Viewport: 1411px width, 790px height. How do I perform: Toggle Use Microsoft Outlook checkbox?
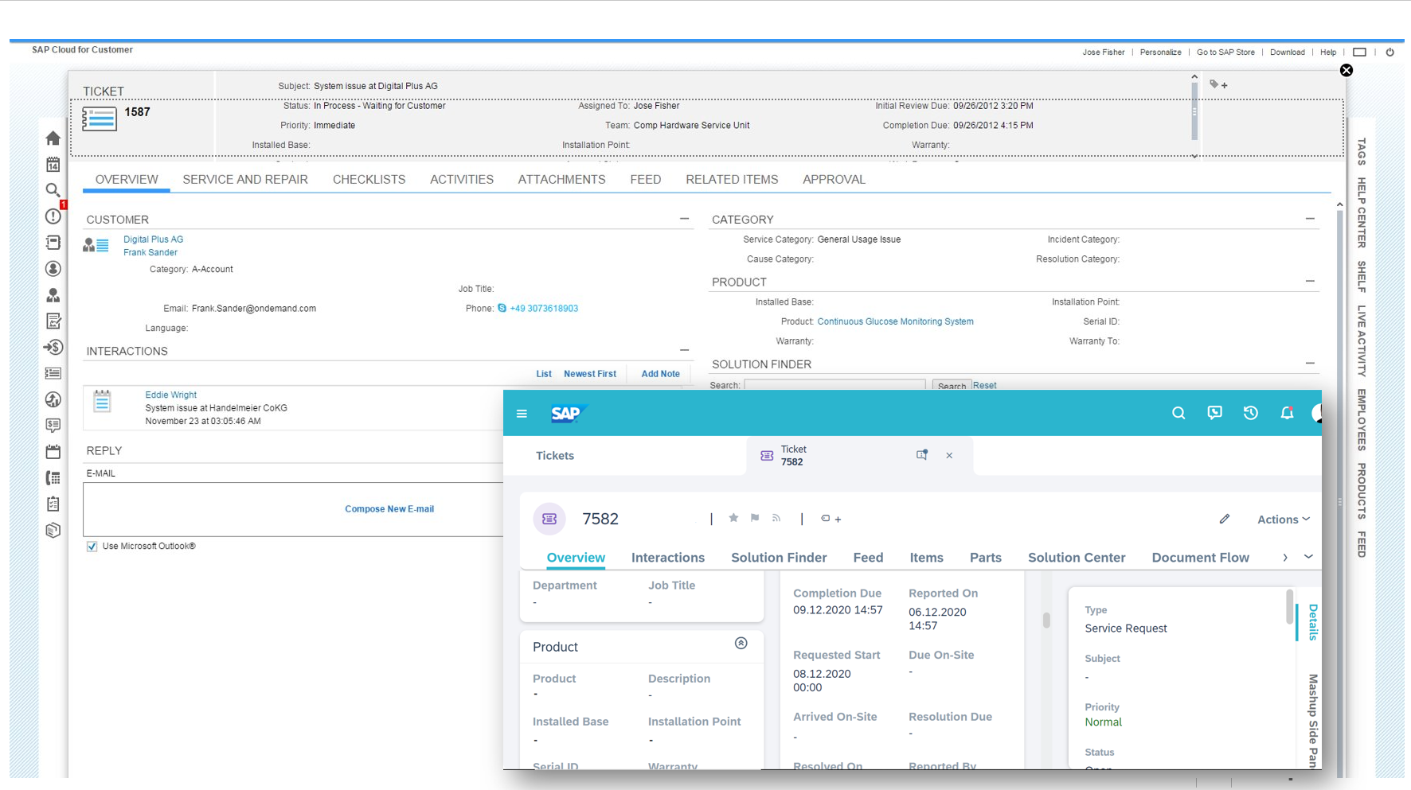pyautogui.click(x=92, y=547)
